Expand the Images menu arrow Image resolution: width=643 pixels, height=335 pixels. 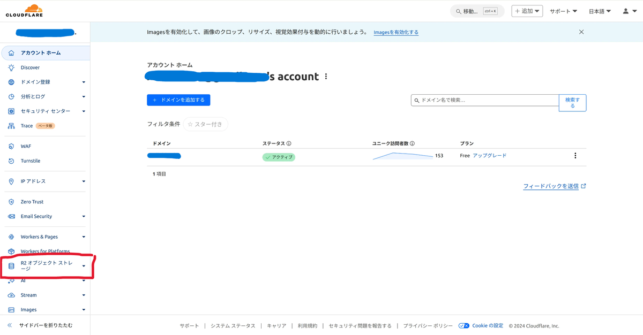pyautogui.click(x=84, y=310)
